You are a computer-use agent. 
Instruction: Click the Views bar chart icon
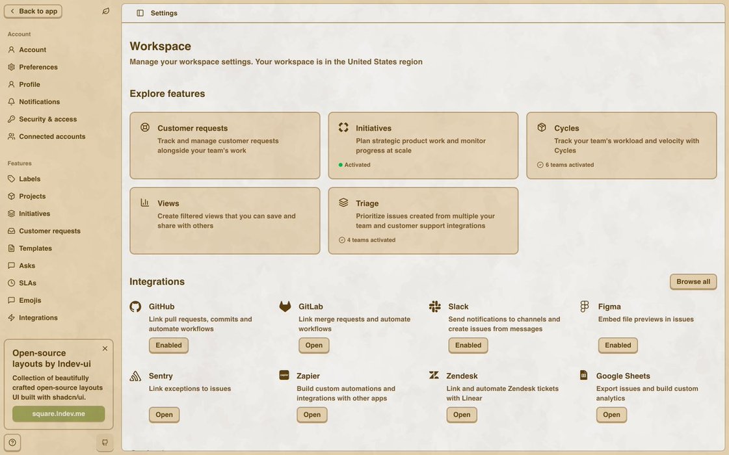tap(145, 203)
